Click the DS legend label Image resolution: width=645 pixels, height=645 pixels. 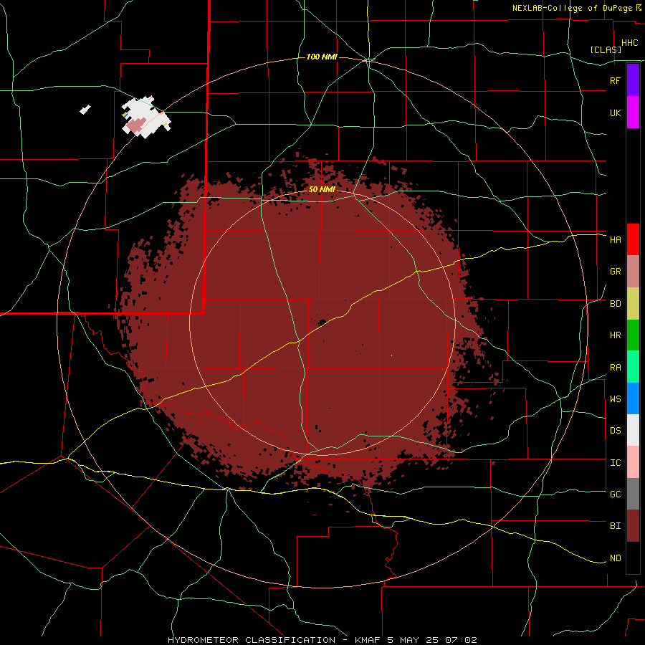[x=615, y=430]
